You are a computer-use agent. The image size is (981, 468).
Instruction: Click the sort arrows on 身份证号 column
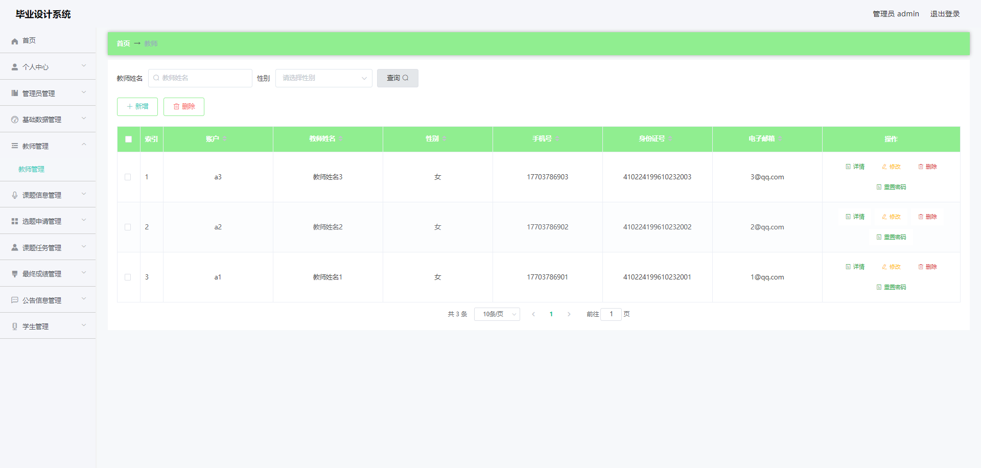[x=670, y=139]
